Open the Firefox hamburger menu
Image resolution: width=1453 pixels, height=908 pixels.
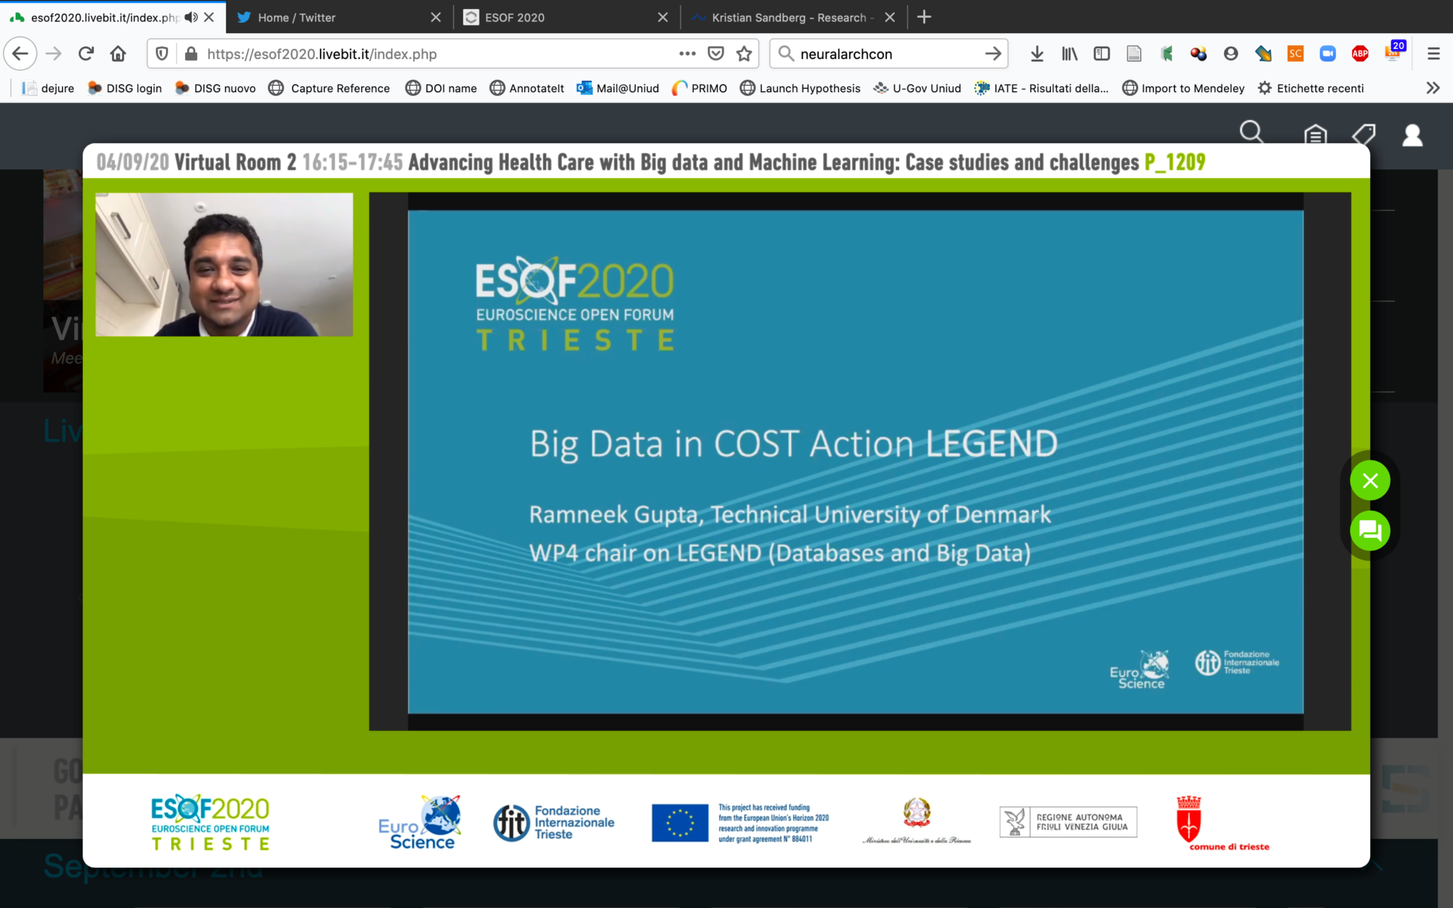(1434, 53)
